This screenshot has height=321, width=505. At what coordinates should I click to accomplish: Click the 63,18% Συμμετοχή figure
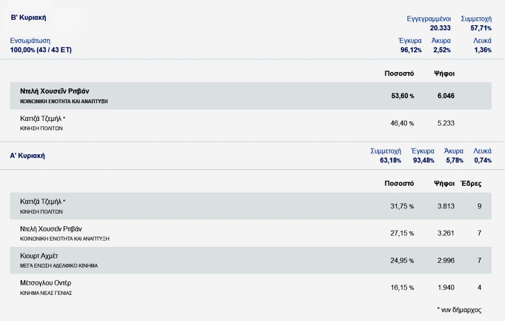coord(387,160)
